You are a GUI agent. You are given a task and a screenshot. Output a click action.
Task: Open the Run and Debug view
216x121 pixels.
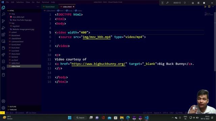[x=3, y=28]
